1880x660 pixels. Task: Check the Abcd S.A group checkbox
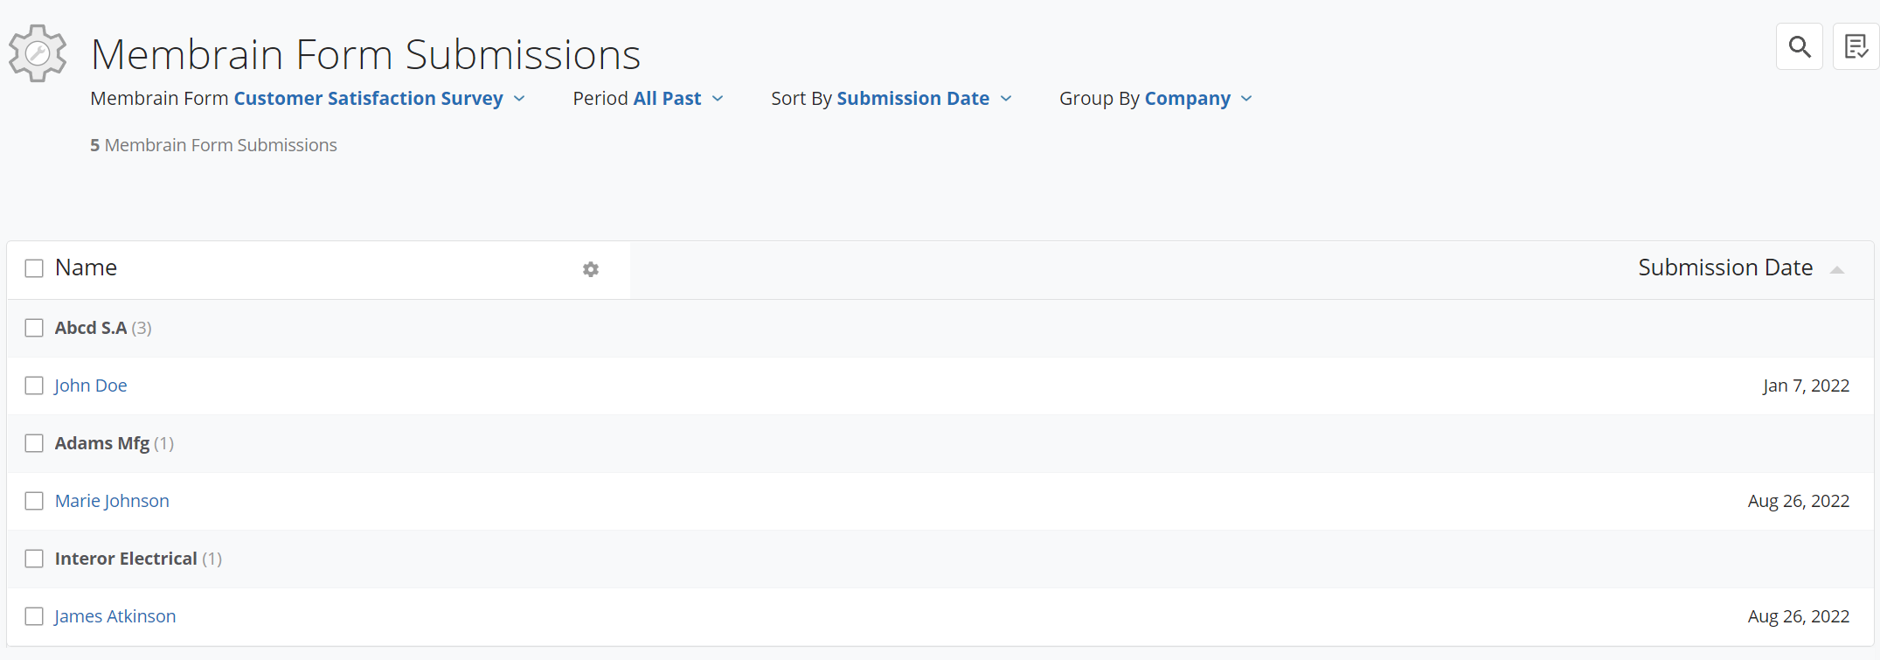(34, 328)
